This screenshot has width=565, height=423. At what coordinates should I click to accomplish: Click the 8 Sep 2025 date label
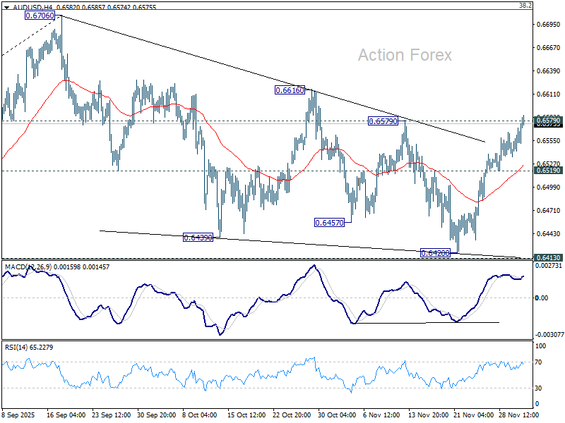pyautogui.click(x=18, y=415)
